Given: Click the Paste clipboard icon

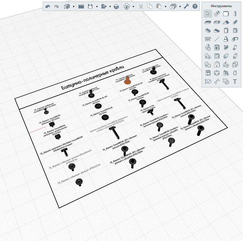Looking at the screenshot, I should tap(159, 7).
